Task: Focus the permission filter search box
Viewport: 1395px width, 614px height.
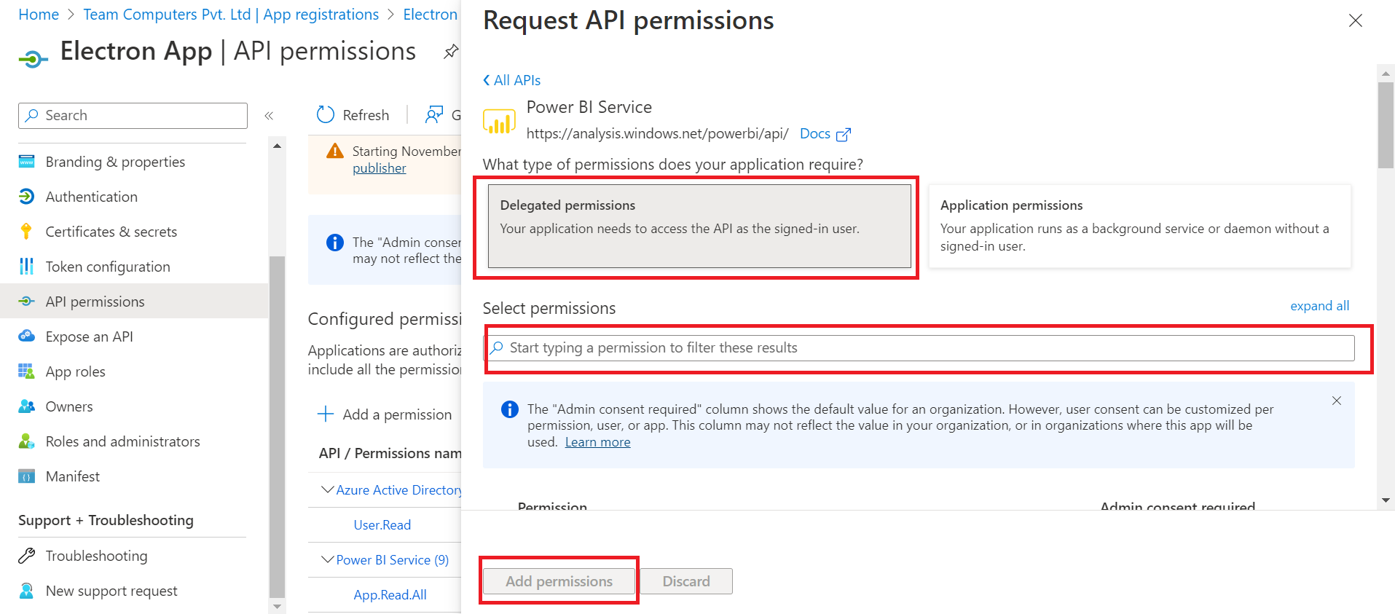Action: tap(919, 347)
